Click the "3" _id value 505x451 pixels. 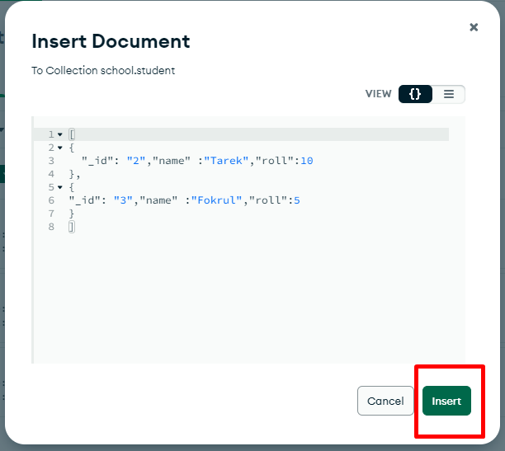click(124, 200)
